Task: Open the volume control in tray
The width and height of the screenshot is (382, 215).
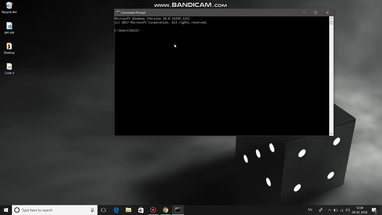Action: tap(347, 210)
